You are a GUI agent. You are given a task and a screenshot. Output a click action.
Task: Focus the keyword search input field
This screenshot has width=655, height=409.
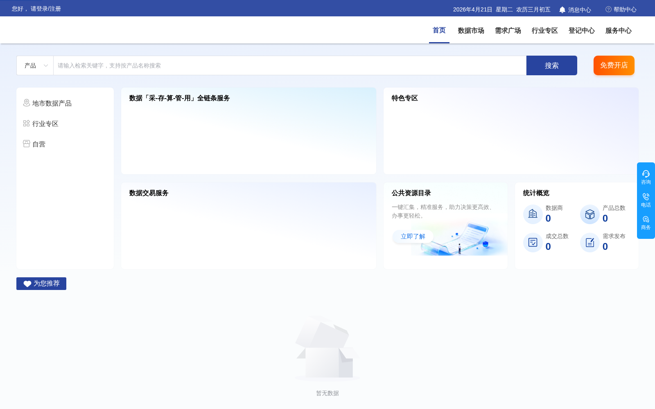point(290,65)
